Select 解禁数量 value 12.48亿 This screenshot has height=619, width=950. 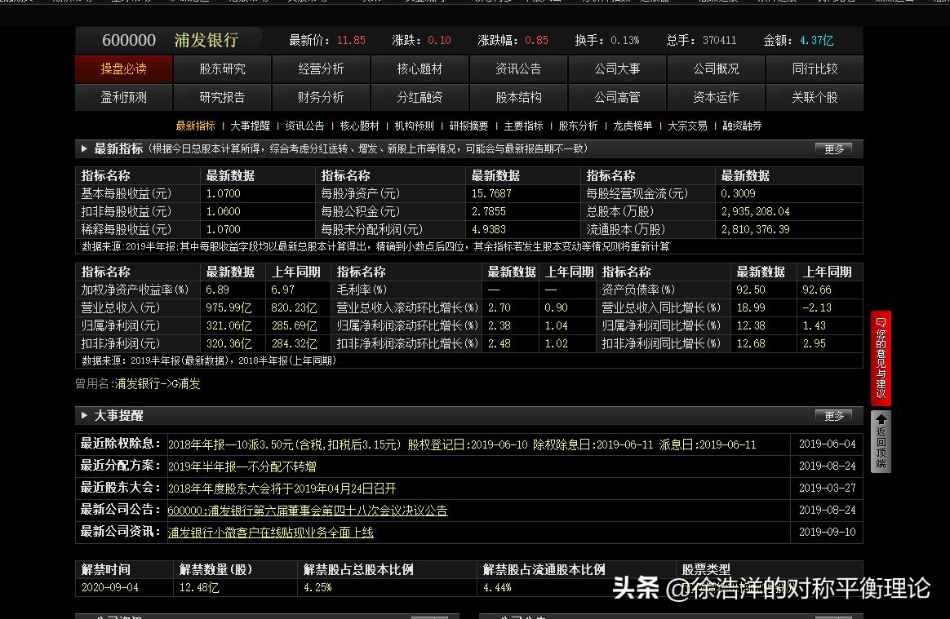click(x=199, y=587)
